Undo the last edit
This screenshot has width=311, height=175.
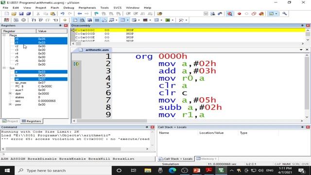(x=63, y=14)
